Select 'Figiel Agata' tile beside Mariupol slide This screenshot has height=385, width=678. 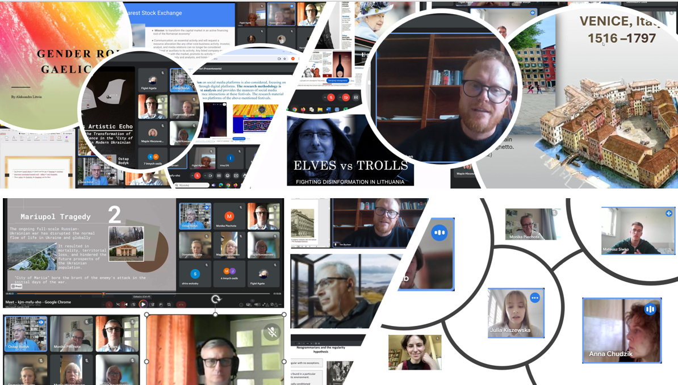tap(263, 273)
